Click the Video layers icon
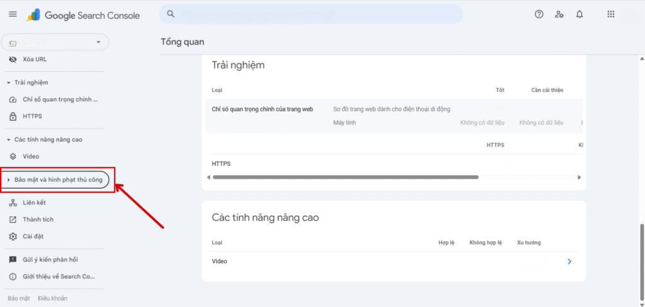Viewport: 645px width, 307px height. coord(13,157)
